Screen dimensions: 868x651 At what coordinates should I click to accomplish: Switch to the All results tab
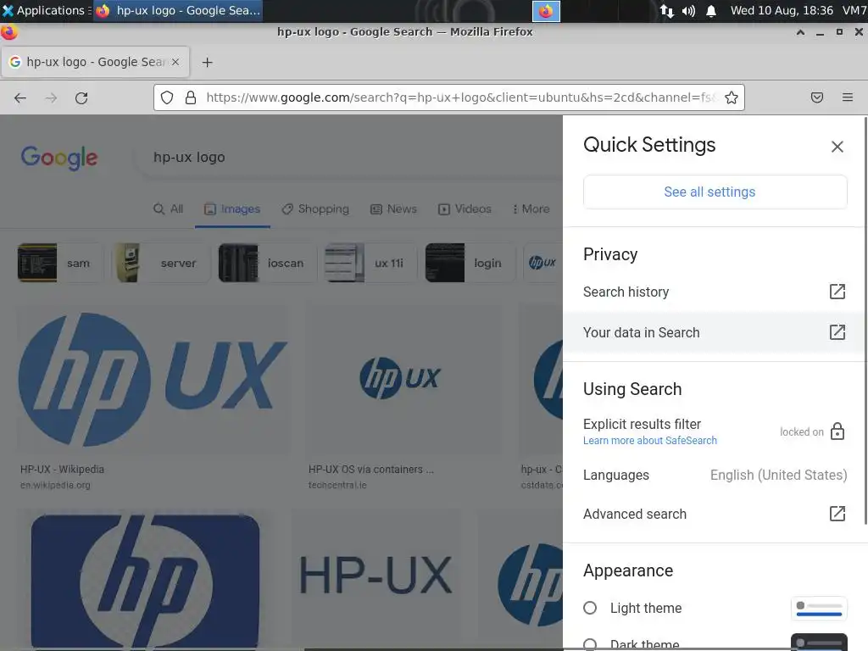click(x=169, y=209)
